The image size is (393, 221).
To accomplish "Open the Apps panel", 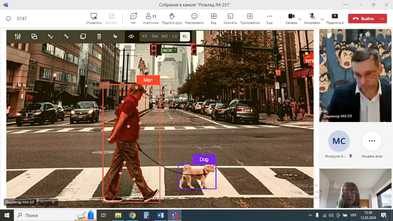I will [x=250, y=18].
